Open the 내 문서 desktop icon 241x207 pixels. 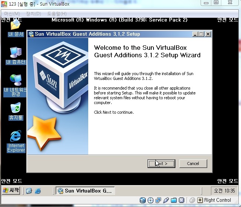[x=16, y=29]
